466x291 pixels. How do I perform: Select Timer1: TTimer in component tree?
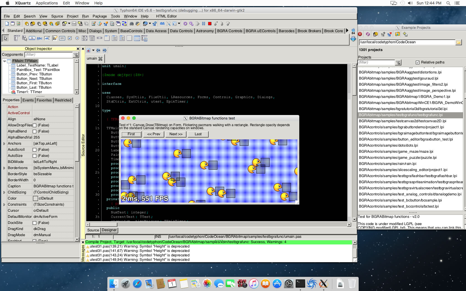(29, 92)
